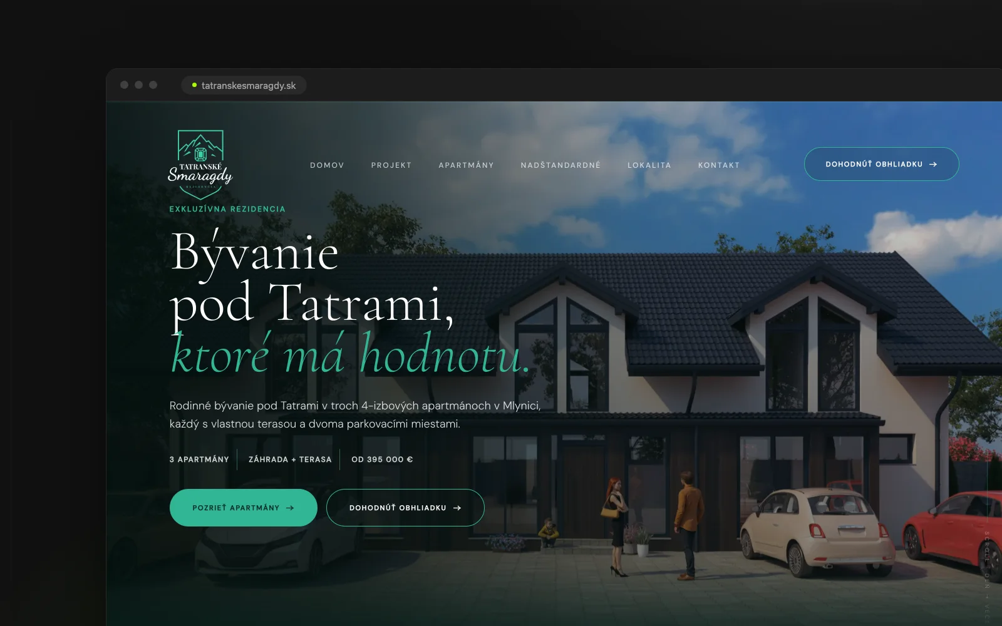
Task: Click the header Dohodnúť obhliadku button
Action: click(x=881, y=164)
